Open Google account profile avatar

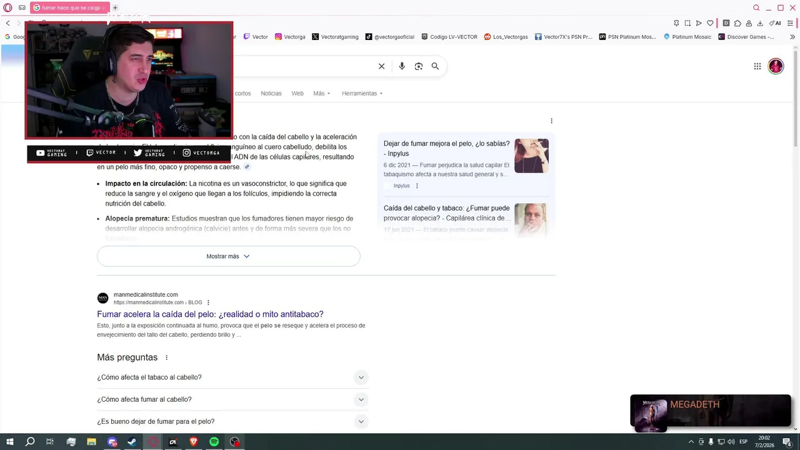(x=776, y=66)
